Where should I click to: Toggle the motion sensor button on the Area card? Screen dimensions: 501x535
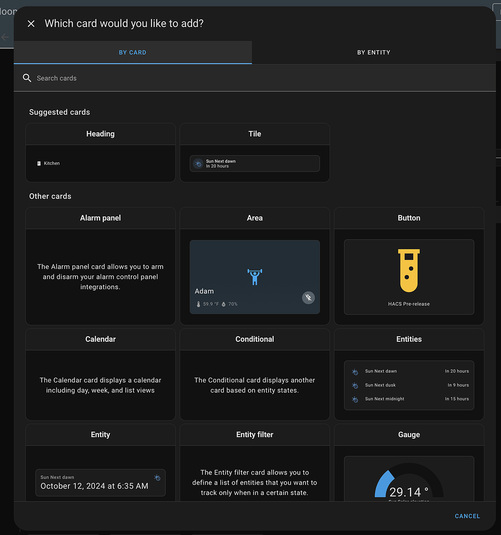point(308,297)
